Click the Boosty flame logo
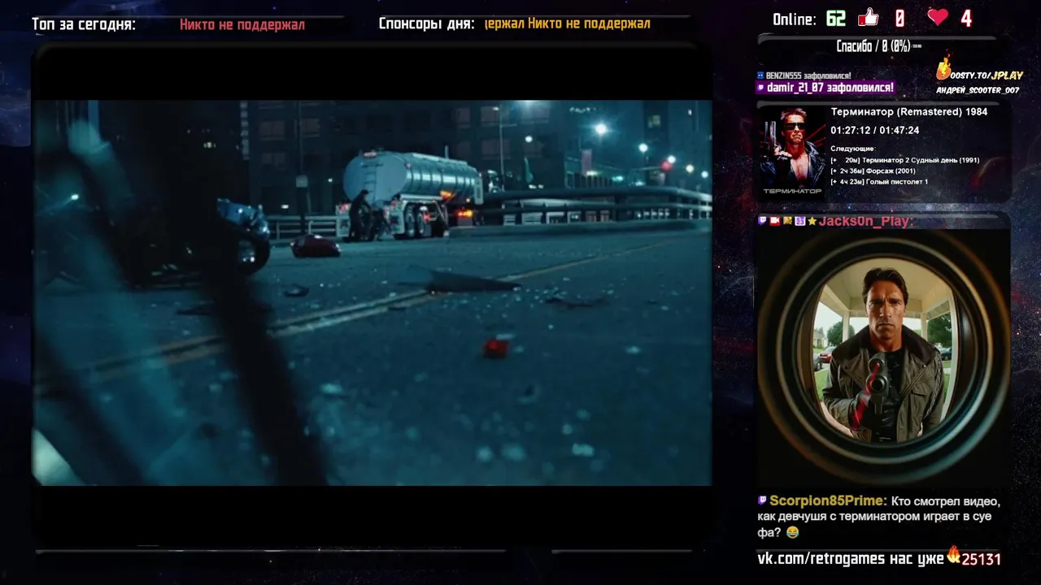This screenshot has width=1041, height=585. pos(943,68)
